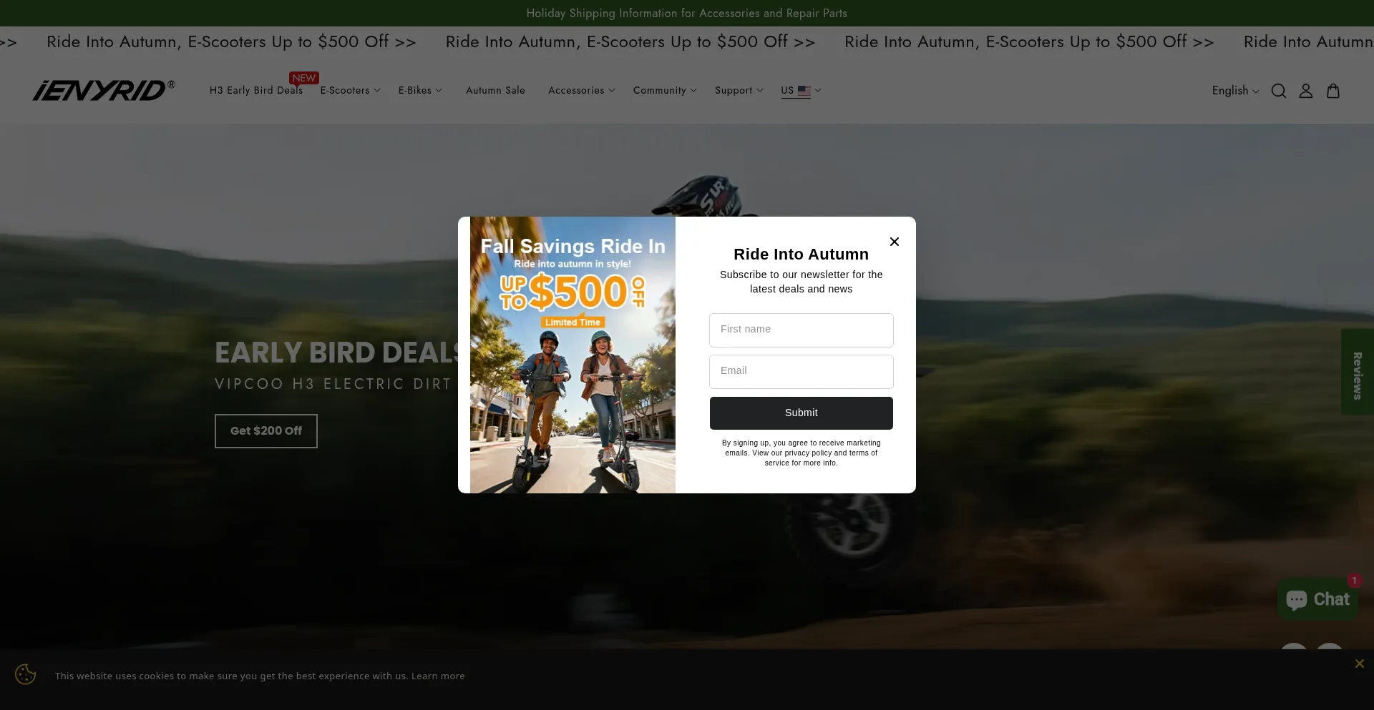Open the Chat widget
Screen dimensions: 1374x710
click(x=1317, y=599)
